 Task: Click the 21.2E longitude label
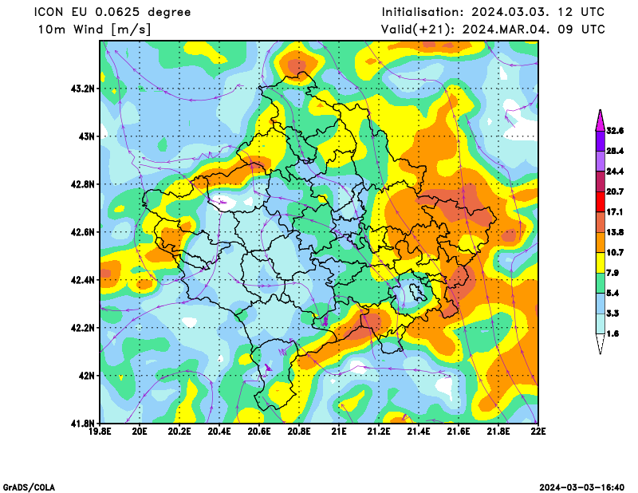click(x=379, y=432)
